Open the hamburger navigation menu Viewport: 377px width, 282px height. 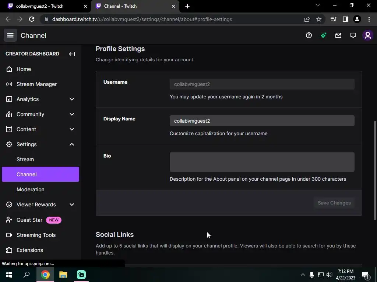(10, 36)
